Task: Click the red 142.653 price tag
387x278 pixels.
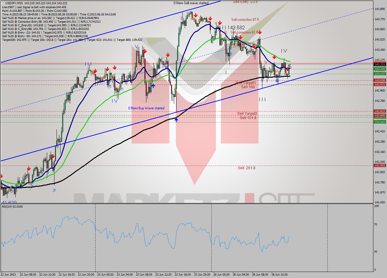Action: pyautogui.click(x=380, y=111)
